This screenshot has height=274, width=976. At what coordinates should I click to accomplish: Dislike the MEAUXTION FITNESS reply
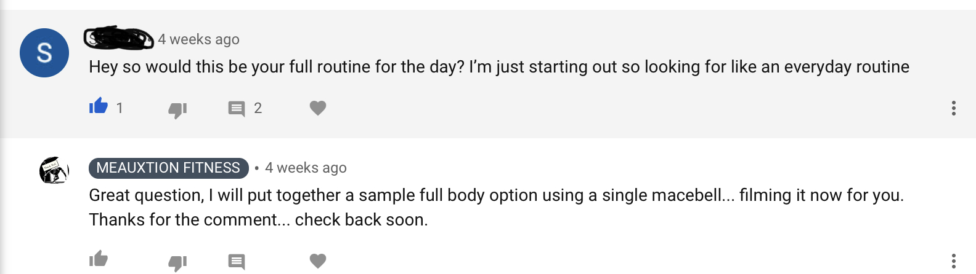(x=177, y=262)
